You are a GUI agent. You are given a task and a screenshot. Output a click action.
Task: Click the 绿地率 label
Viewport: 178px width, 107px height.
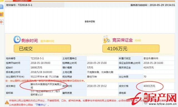122,93
